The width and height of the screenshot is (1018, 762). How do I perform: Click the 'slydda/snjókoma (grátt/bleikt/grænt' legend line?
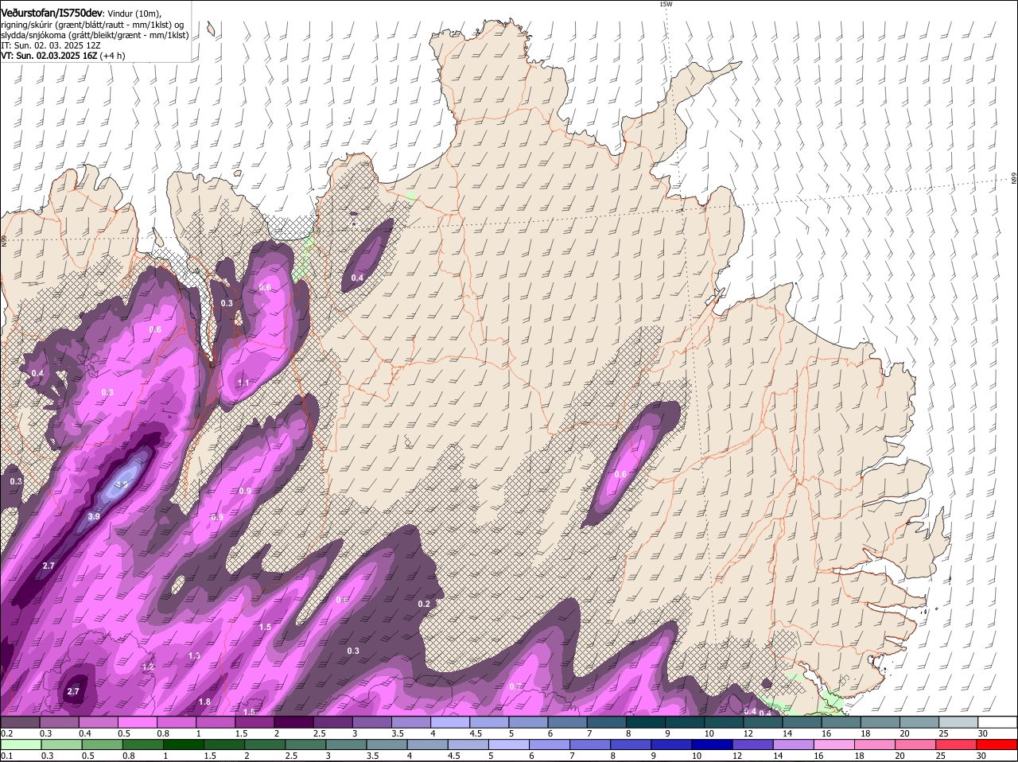(x=95, y=35)
